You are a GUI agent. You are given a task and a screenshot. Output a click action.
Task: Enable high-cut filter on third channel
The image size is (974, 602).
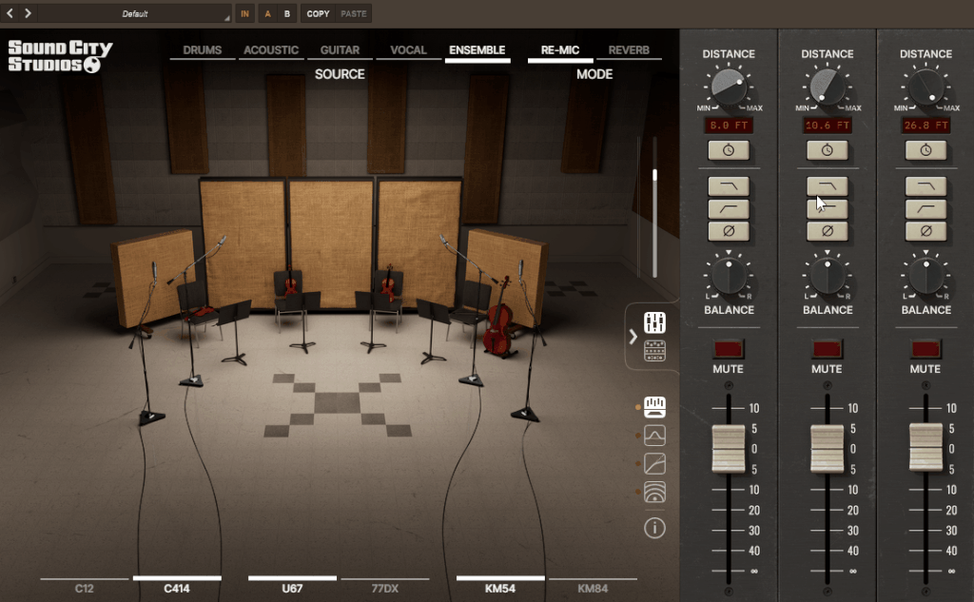[x=925, y=186]
